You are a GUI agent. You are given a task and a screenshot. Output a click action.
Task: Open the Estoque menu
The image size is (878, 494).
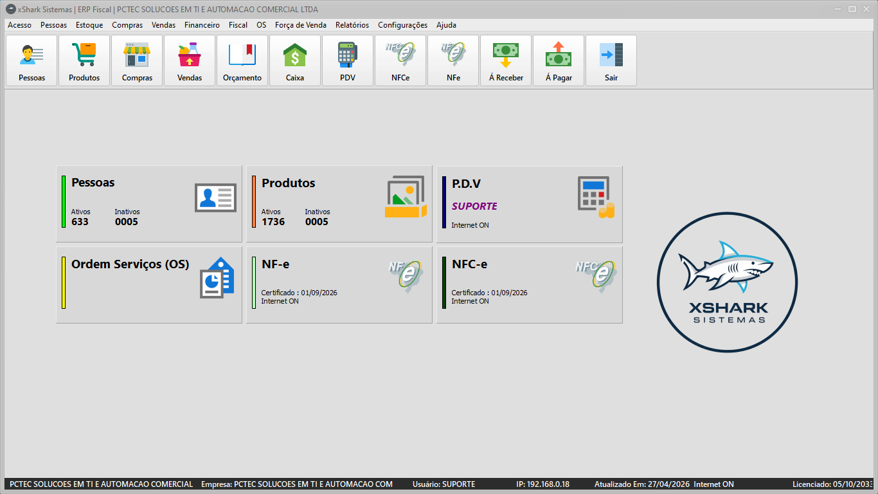[x=89, y=25]
